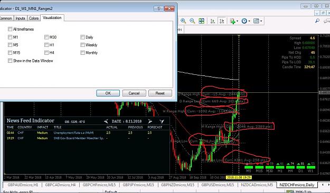Click the FORECAST column header
The height and width of the screenshot is (193, 330).
[x=155, y=128]
